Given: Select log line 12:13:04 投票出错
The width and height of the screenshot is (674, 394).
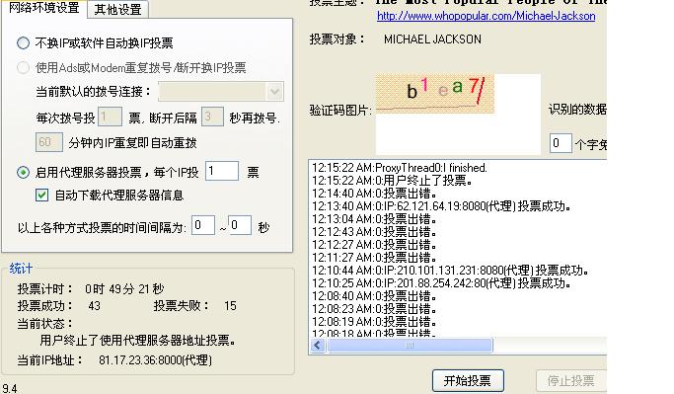Looking at the screenshot, I should point(374,219).
